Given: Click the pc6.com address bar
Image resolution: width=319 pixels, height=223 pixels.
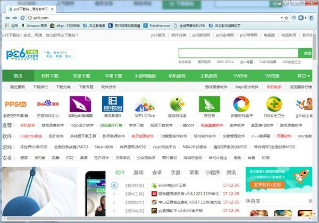Looking at the screenshot, I should tap(153, 18).
